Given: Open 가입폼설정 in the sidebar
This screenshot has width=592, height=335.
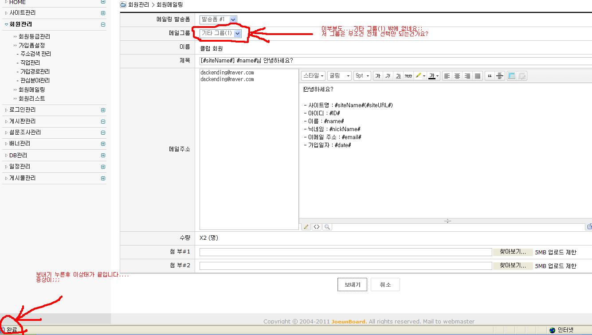Looking at the screenshot, I should (31, 45).
